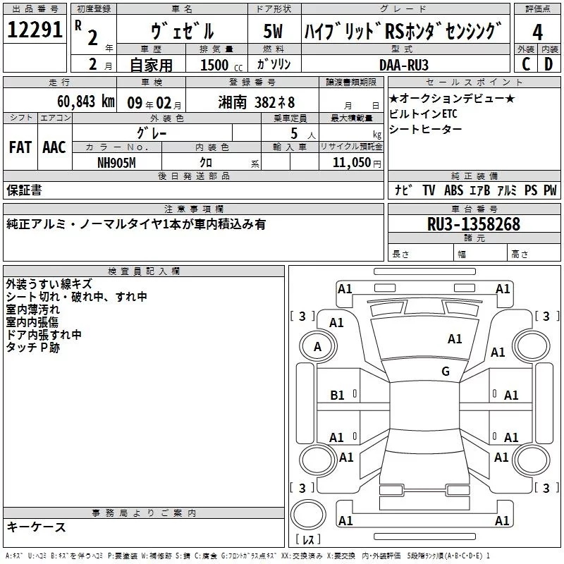This screenshot has width=564, height=564.
Task: Select the セールスポイント header
Action: pos(474,82)
